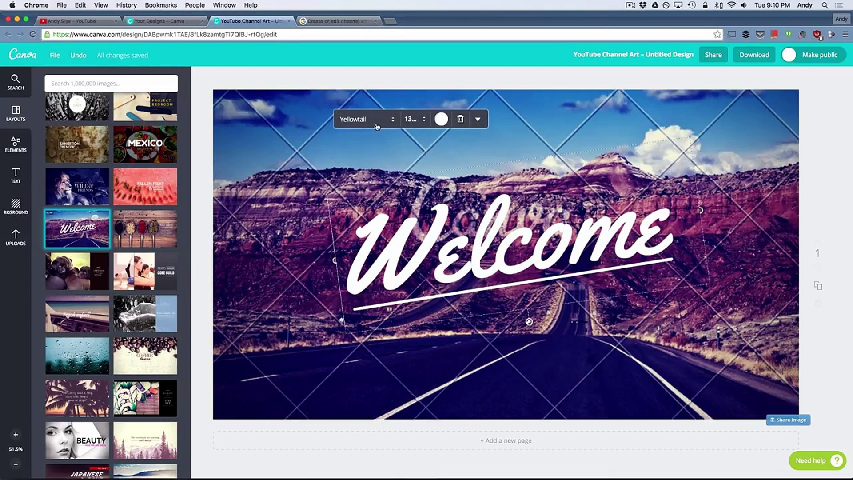The height and width of the screenshot is (480, 853).
Task: Delete selected text with trash icon
Action: (x=460, y=119)
